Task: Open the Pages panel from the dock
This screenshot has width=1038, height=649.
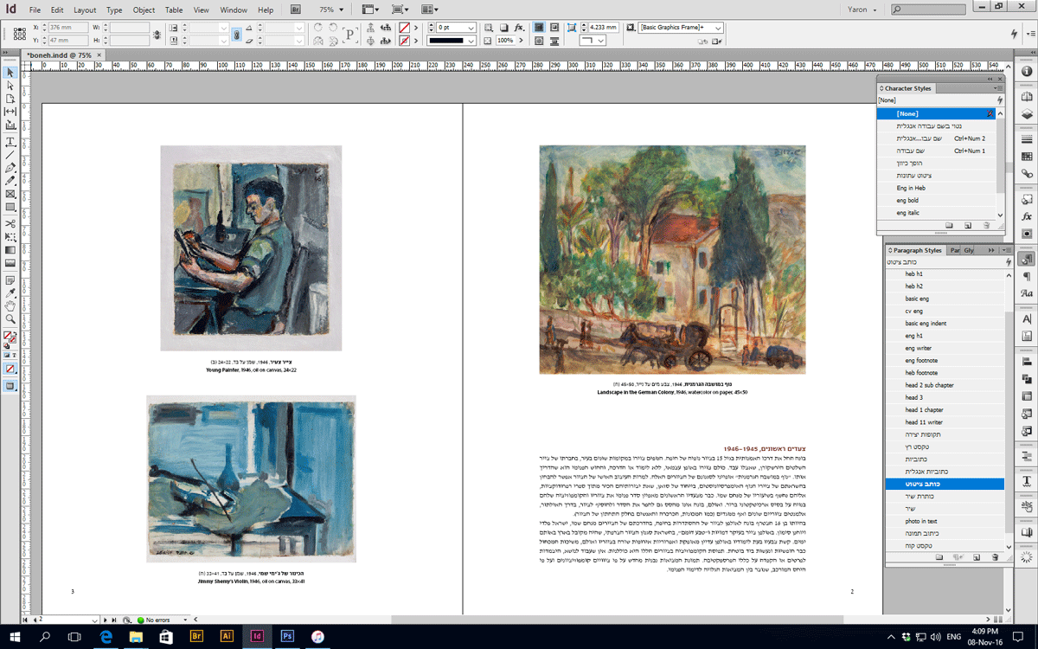Action: tap(1027, 97)
